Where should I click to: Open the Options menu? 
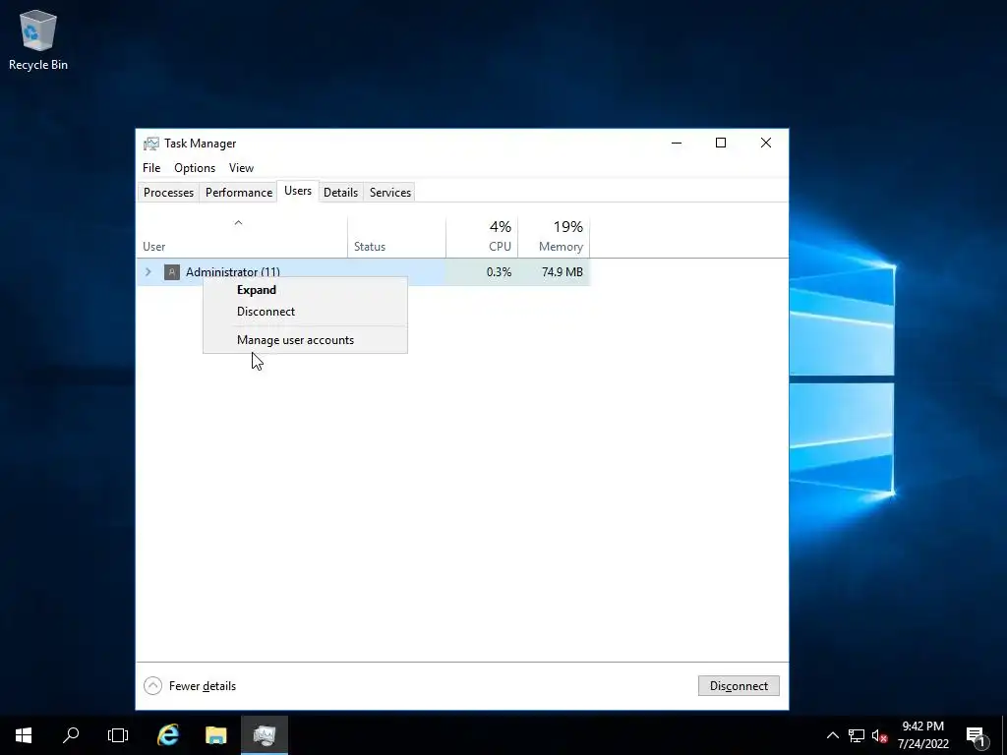tap(195, 167)
